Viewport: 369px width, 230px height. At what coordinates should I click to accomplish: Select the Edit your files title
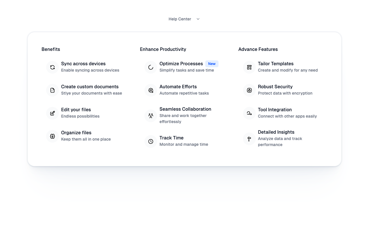[x=76, y=110]
